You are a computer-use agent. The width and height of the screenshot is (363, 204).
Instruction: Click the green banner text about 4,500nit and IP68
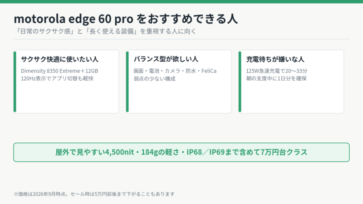pyautogui.click(x=181, y=152)
